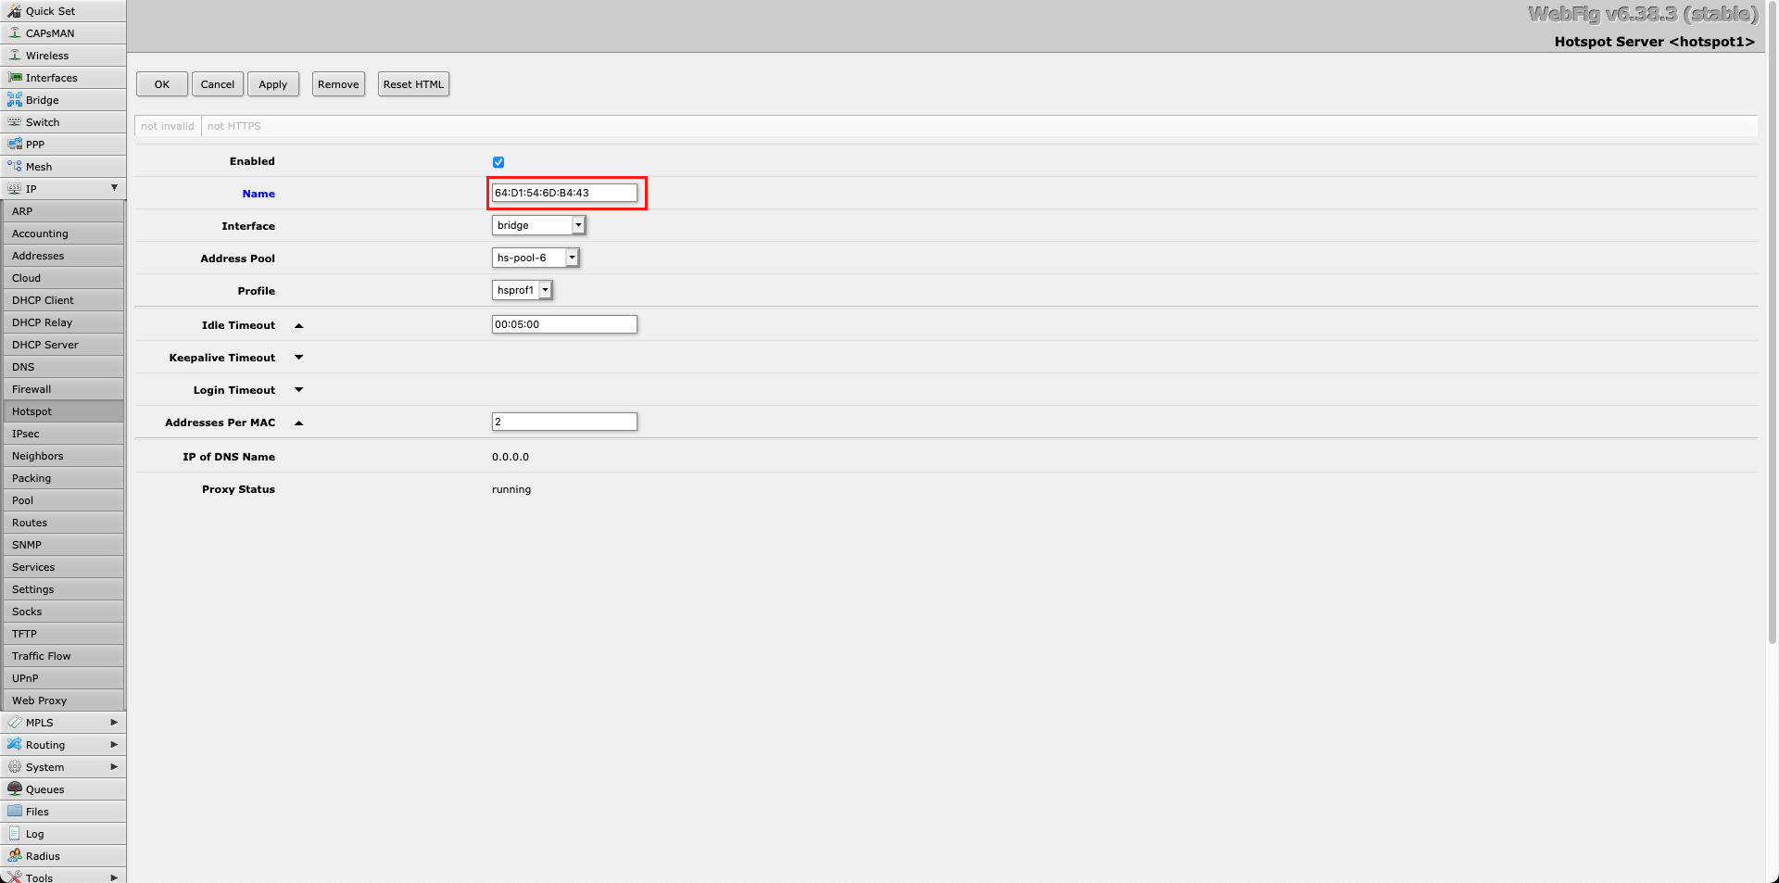Open Addresses under IP

pyautogui.click(x=64, y=256)
